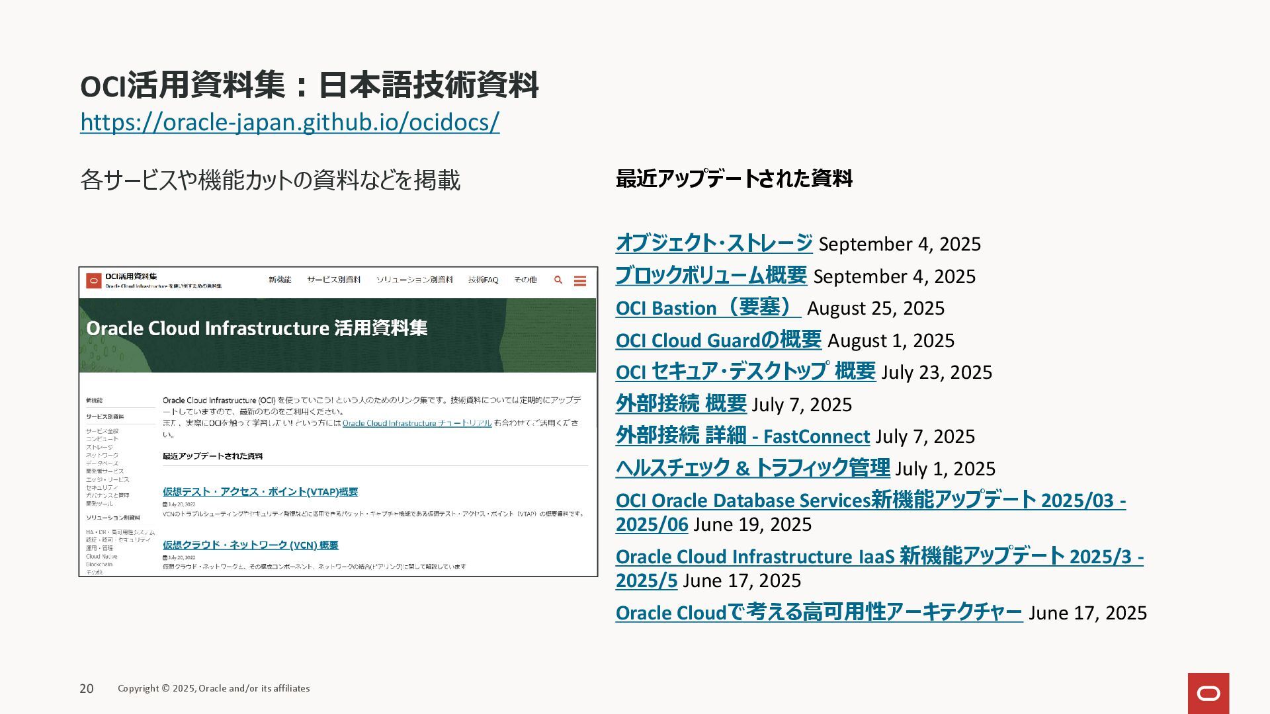The height and width of the screenshot is (714, 1270).
Task: Click the 最近アップデートされた資料 slide heading
Action: (x=734, y=178)
